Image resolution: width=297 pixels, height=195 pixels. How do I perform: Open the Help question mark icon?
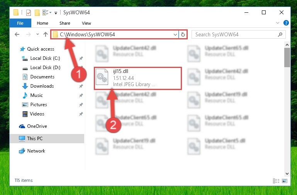pos(286,23)
